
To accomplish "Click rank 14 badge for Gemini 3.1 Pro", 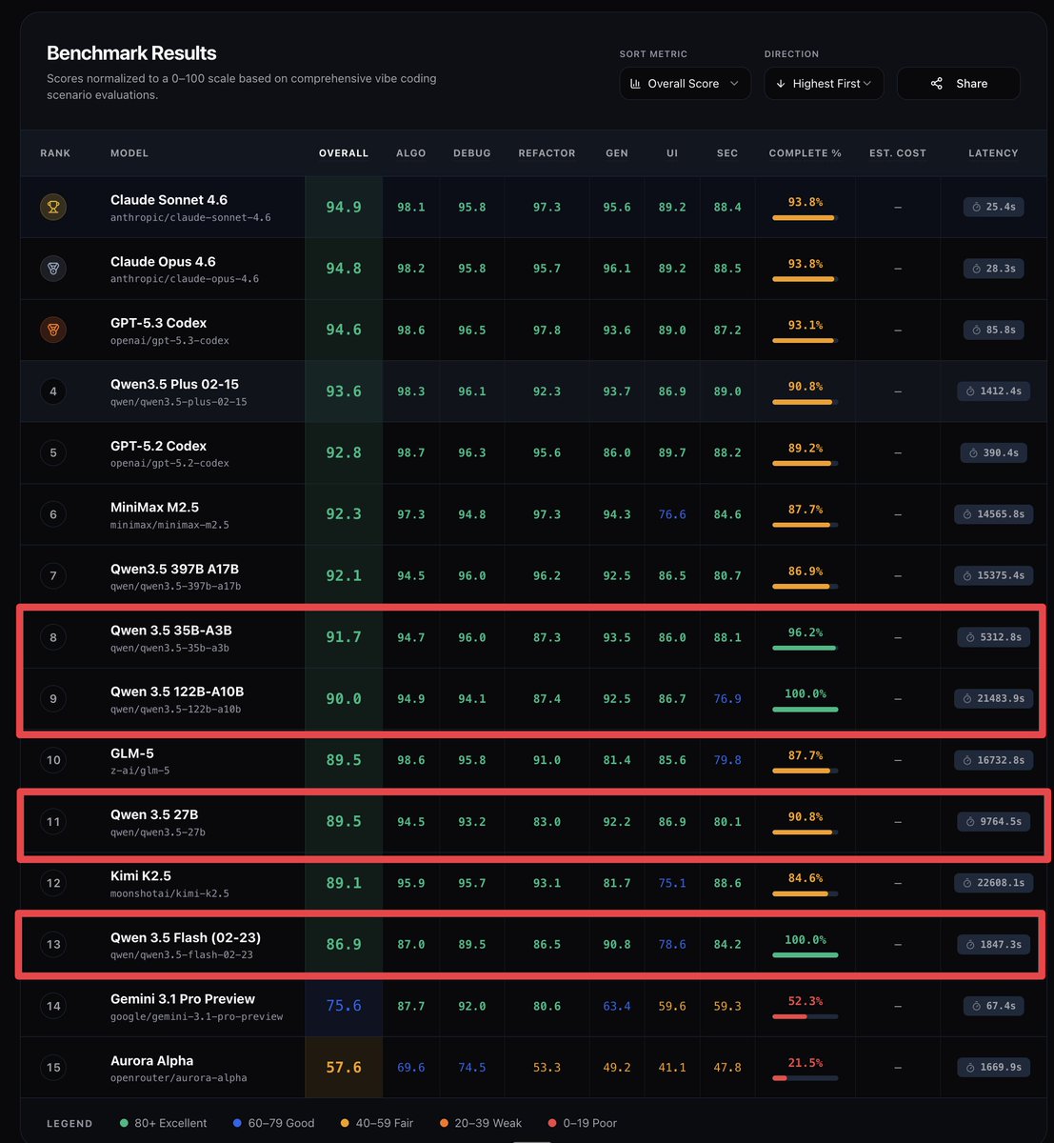I will point(53,1006).
